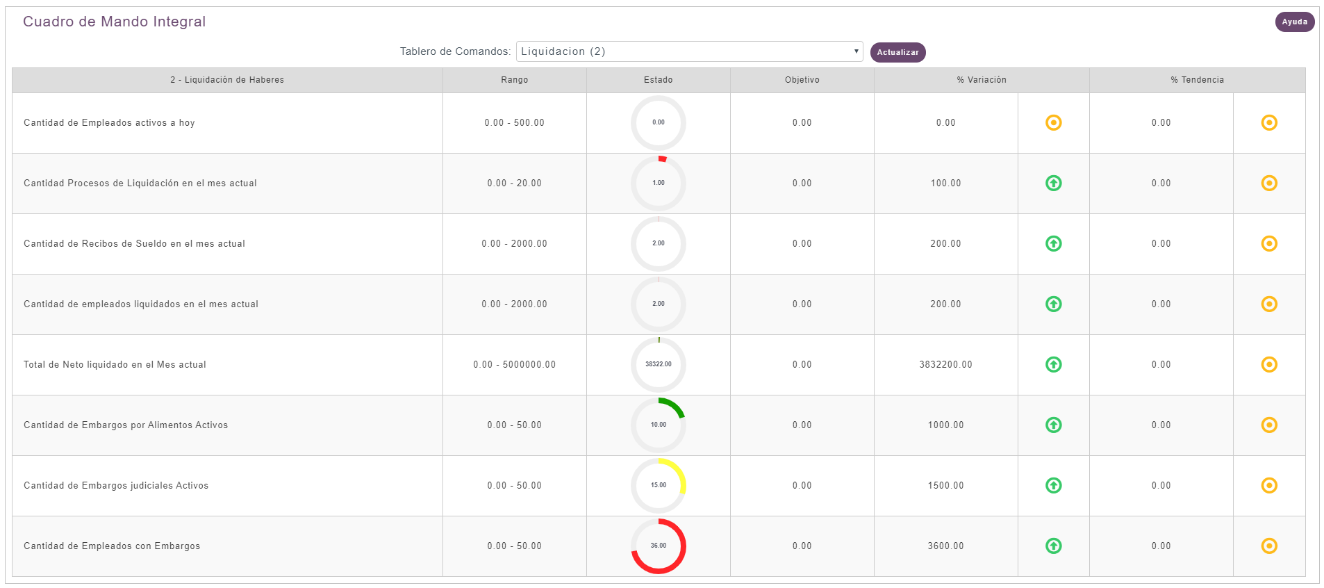Screen dimensions: 1324x588
Task: Click the green 10.00 gauge for Embargos por Alimentos
Action: (x=658, y=425)
